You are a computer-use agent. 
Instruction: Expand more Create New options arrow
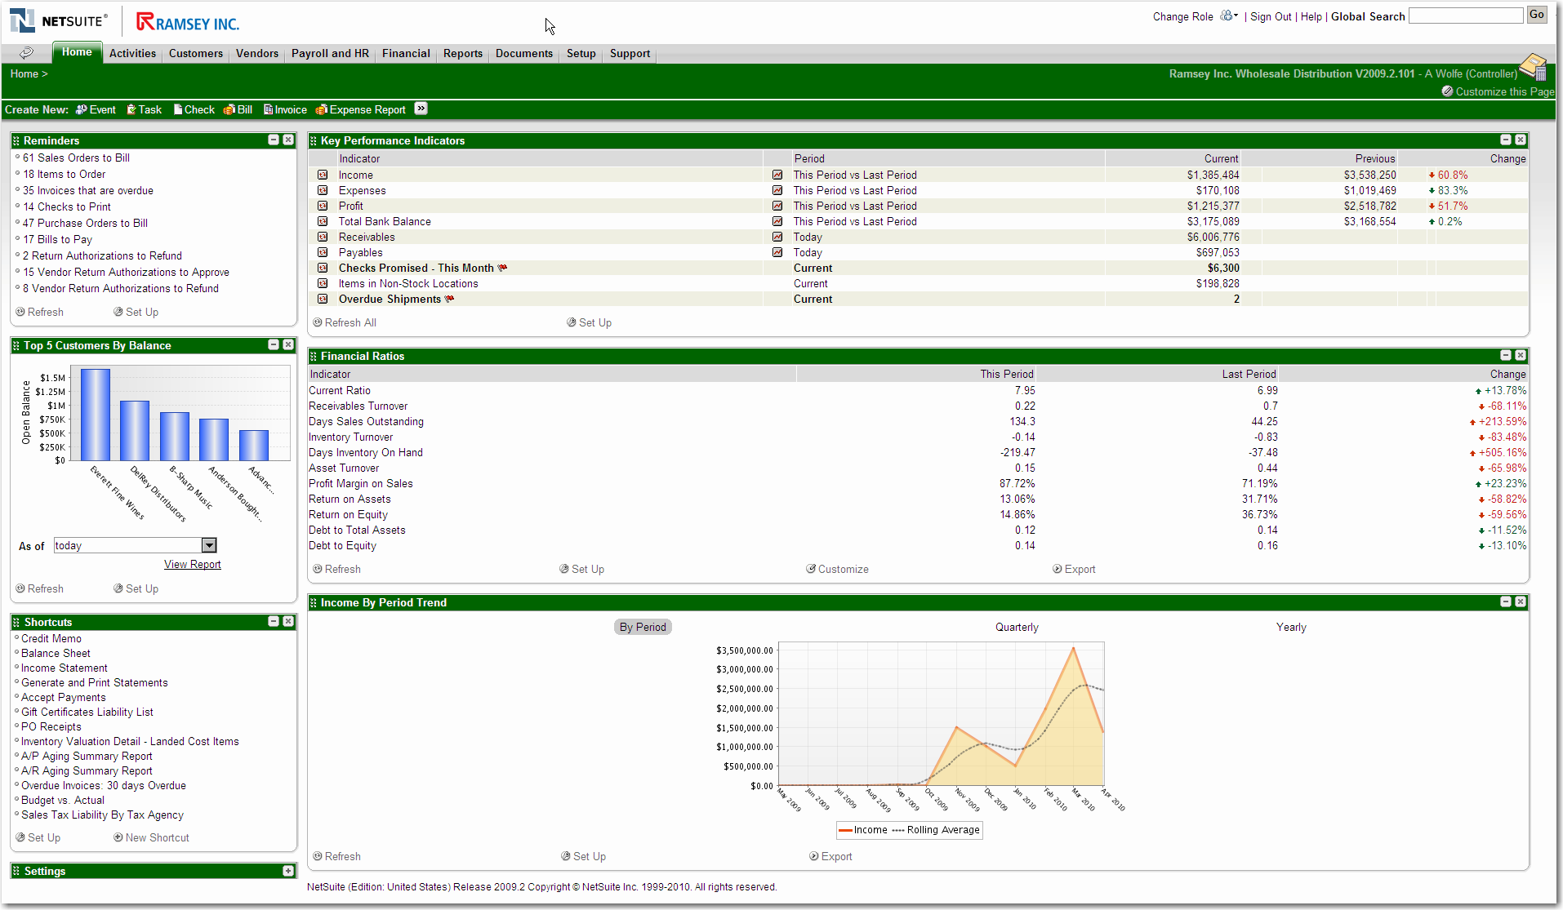point(421,109)
